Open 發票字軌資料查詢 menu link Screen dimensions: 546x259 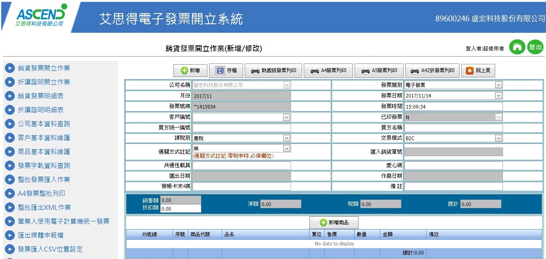[44, 166]
